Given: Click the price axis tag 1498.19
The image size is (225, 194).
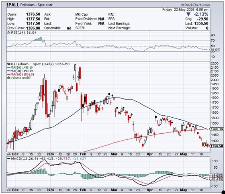Looking at the screenshot, I should 217,129.
